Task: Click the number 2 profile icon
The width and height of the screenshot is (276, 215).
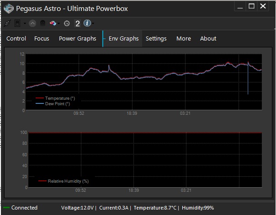Action: coord(77,23)
